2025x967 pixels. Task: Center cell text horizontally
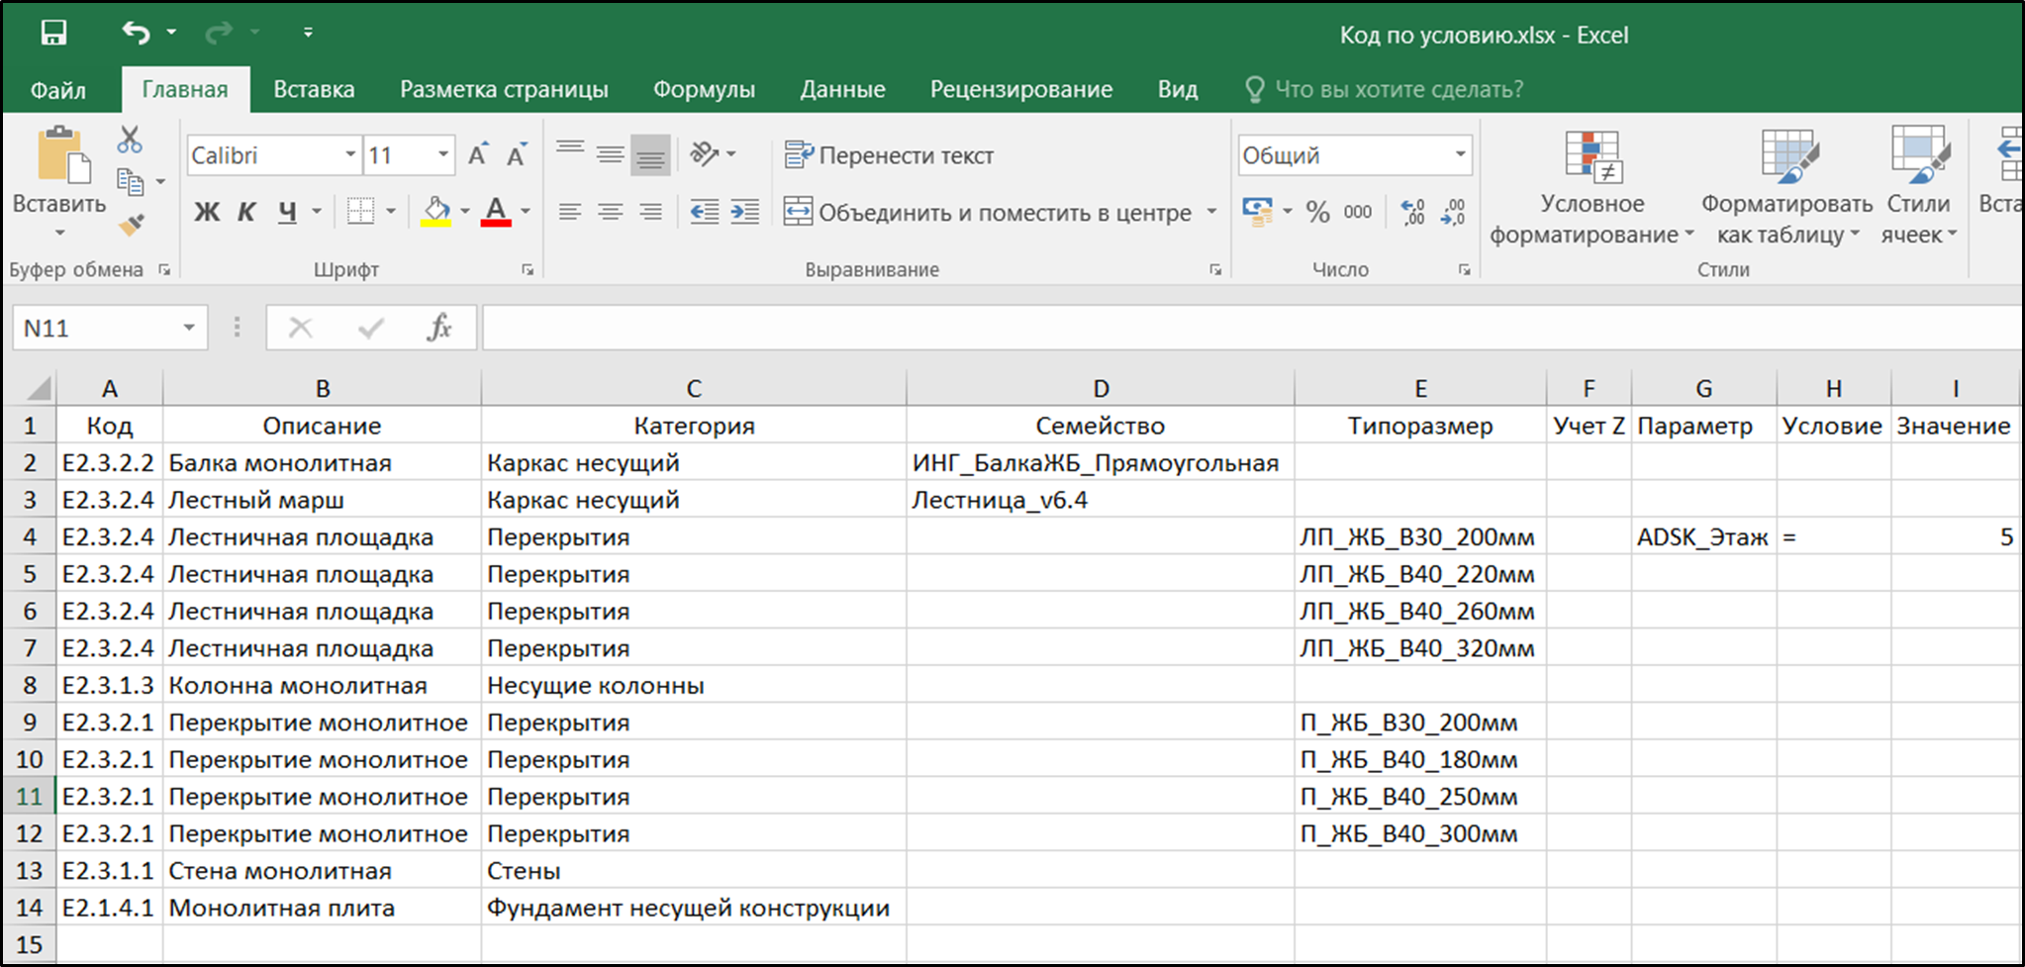tap(610, 212)
